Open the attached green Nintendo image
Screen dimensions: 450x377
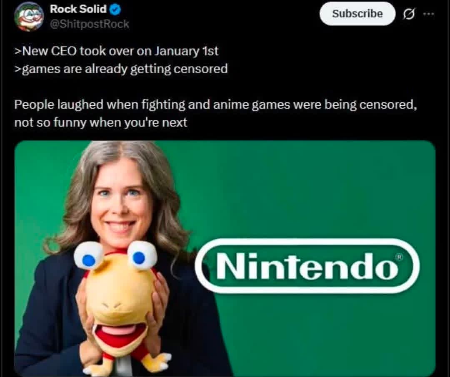click(x=225, y=258)
